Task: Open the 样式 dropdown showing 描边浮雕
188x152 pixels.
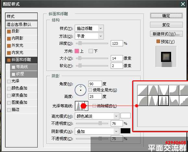Action: click(x=89, y=29)
